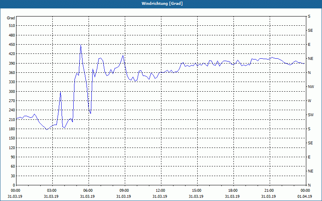The height and width of the screenshot is (201, 322).
Task: Click the 120 degree axis label
Action: click(12, 148)
